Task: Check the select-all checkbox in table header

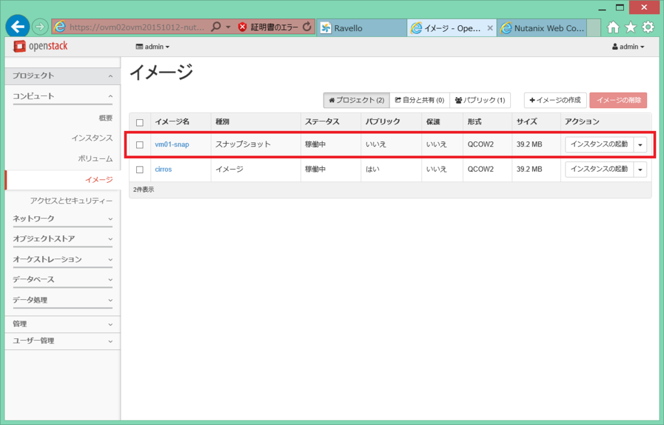Action: coord(141,121)
